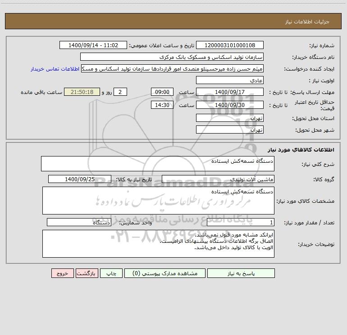The height and width of the screenshot is (335, 347).
Task: Click the price validity date 1400/09/30
Action: click(x=230, y=105)
